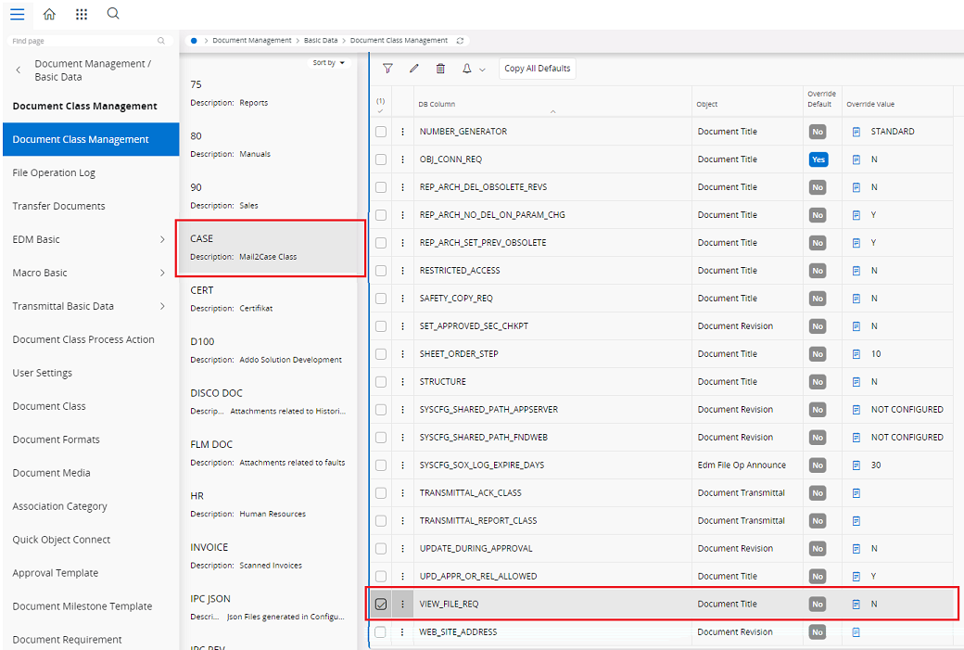Screen dimensions: 964x650
Task: Go to the home page icon
Action: point(49,14)
